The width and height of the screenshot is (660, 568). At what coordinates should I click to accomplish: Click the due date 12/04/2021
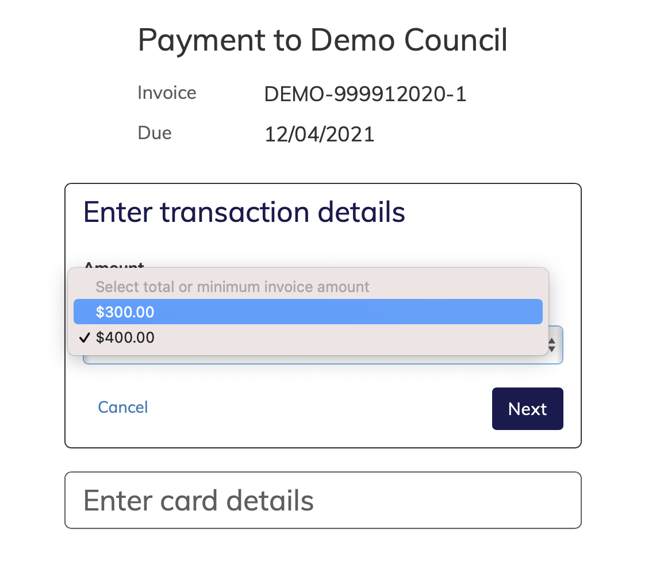319,133
